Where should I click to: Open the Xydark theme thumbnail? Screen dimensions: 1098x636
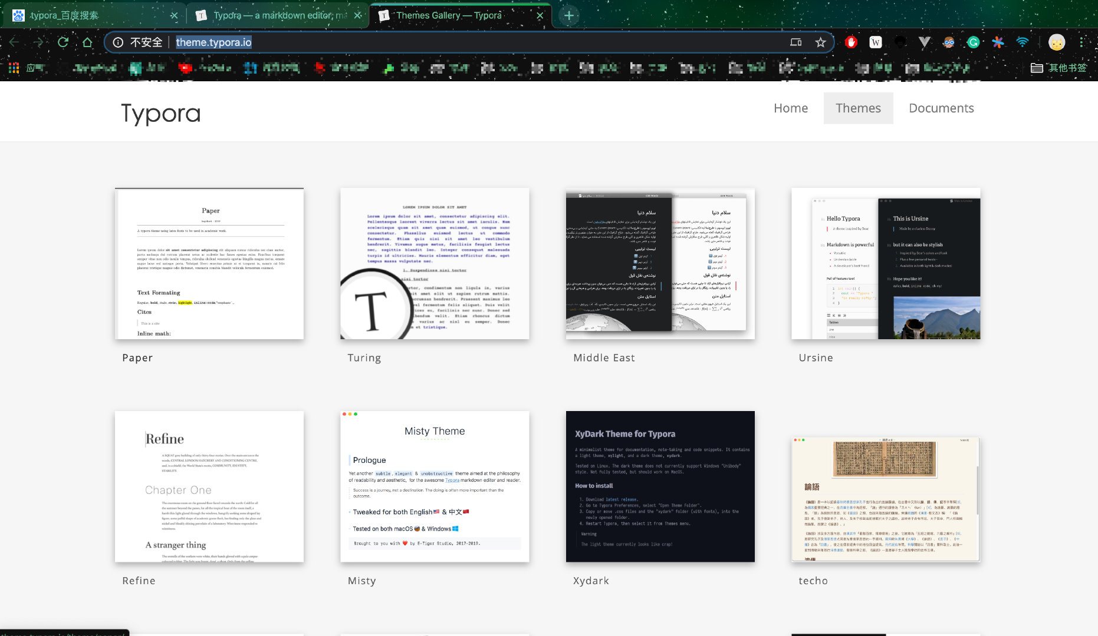660,486
